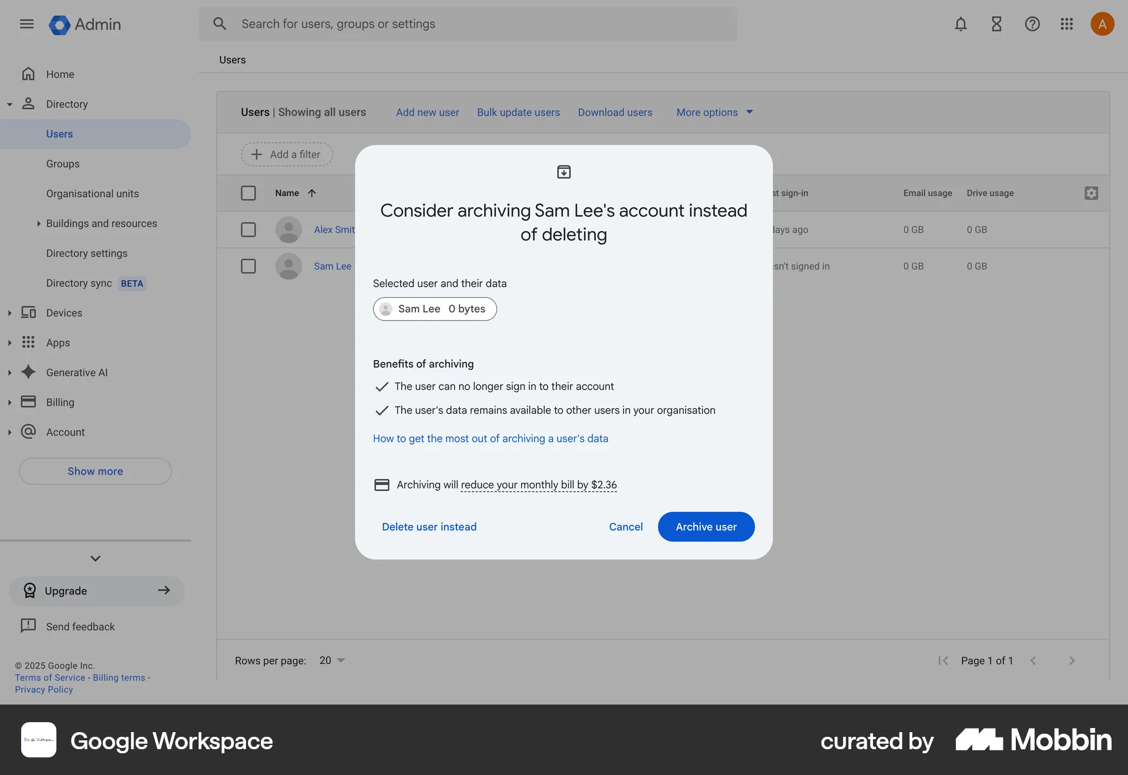Collapse the Directory section in sidebar
1128x775 pixels.
[9, 104]
